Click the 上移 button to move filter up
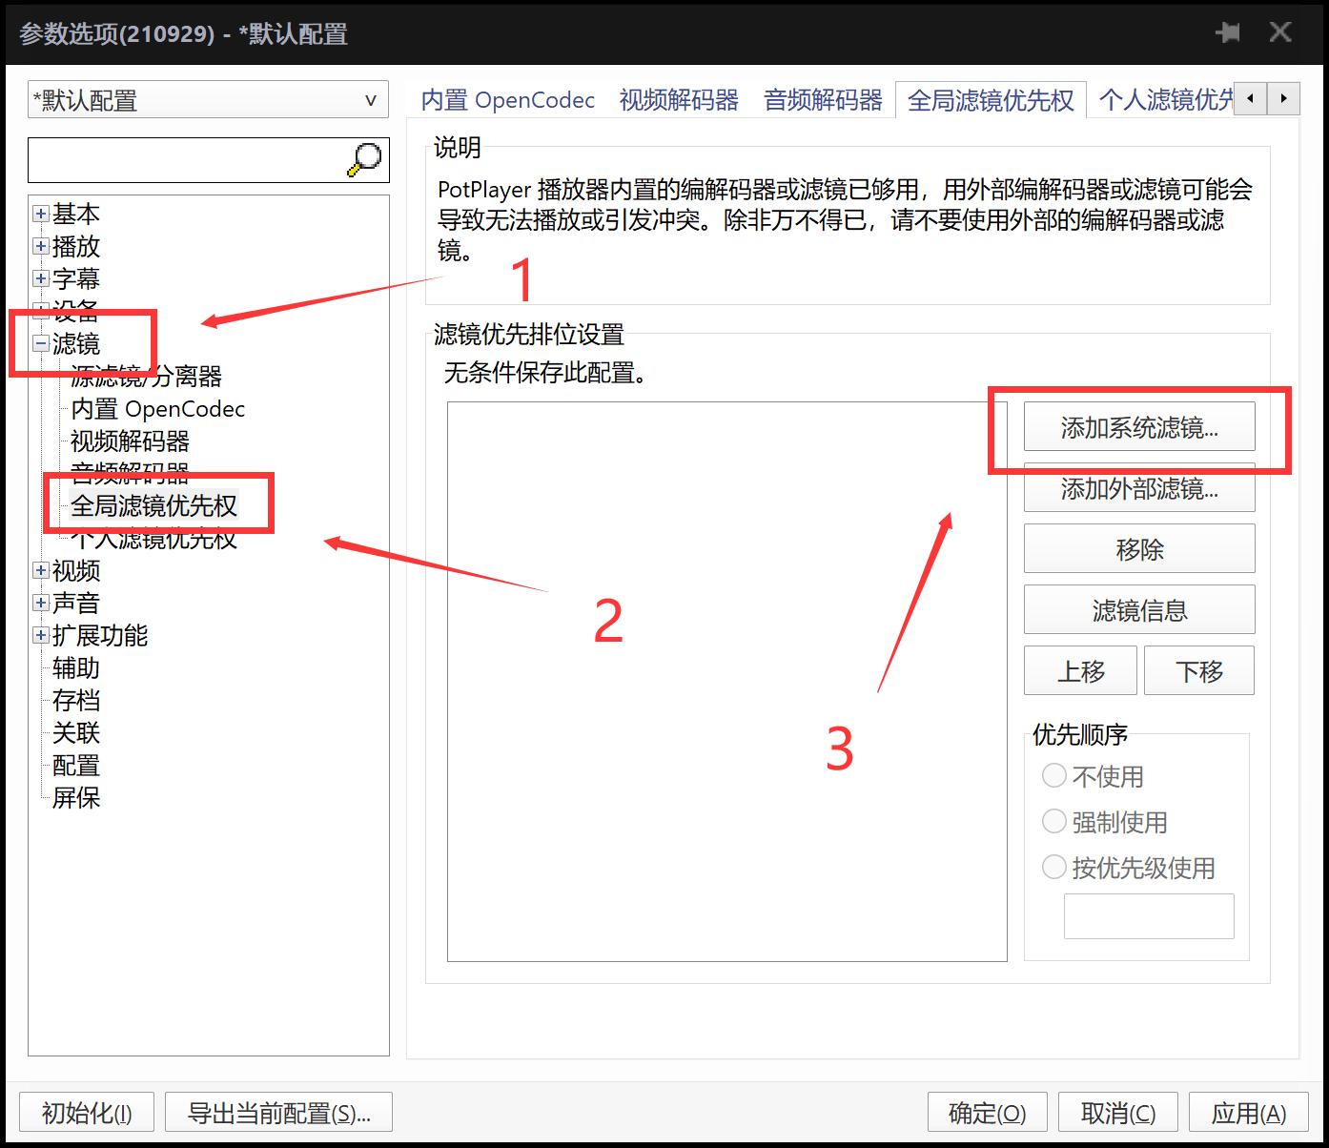The height and width of the screenshot is (1148, 1329). [x=1080, y=670]
